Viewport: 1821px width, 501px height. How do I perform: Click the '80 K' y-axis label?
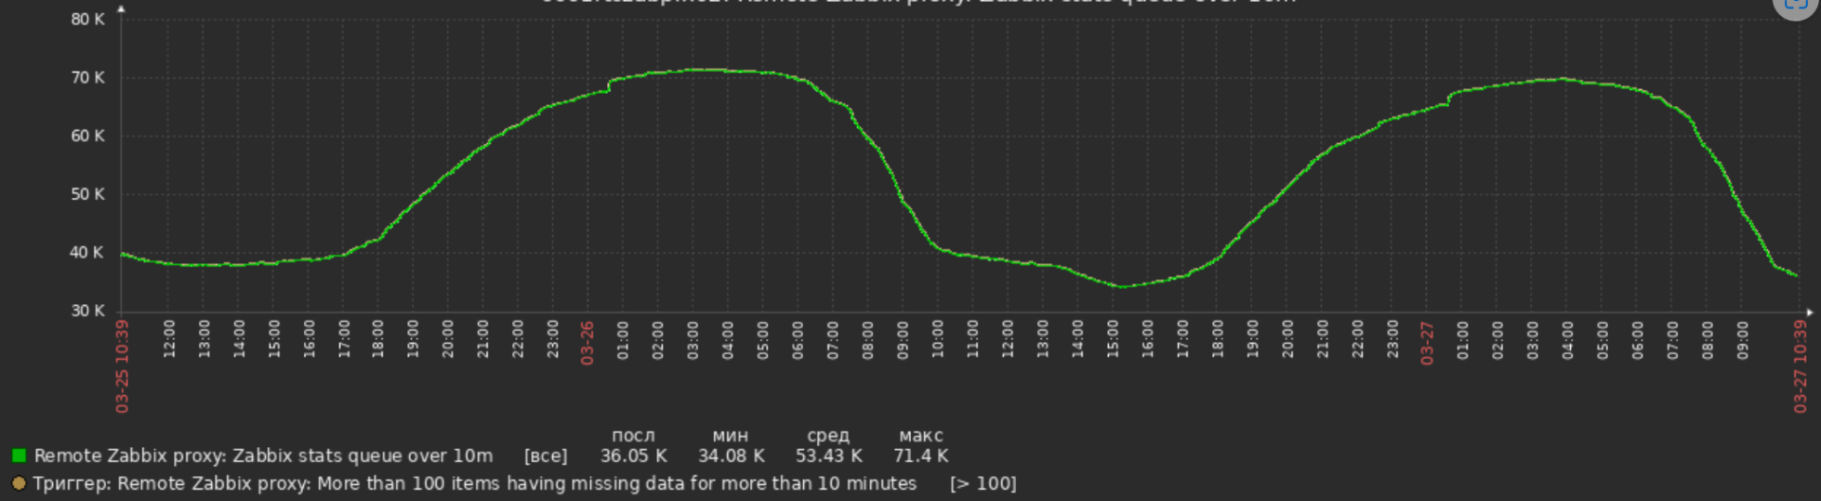(88, 20)
